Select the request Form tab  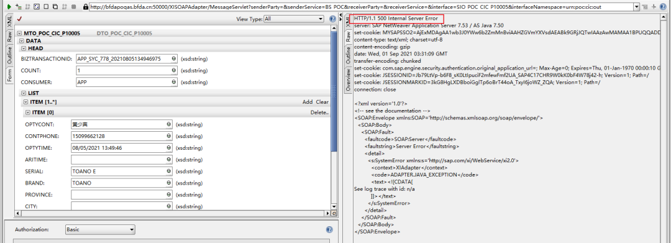(x=9, y=75)
